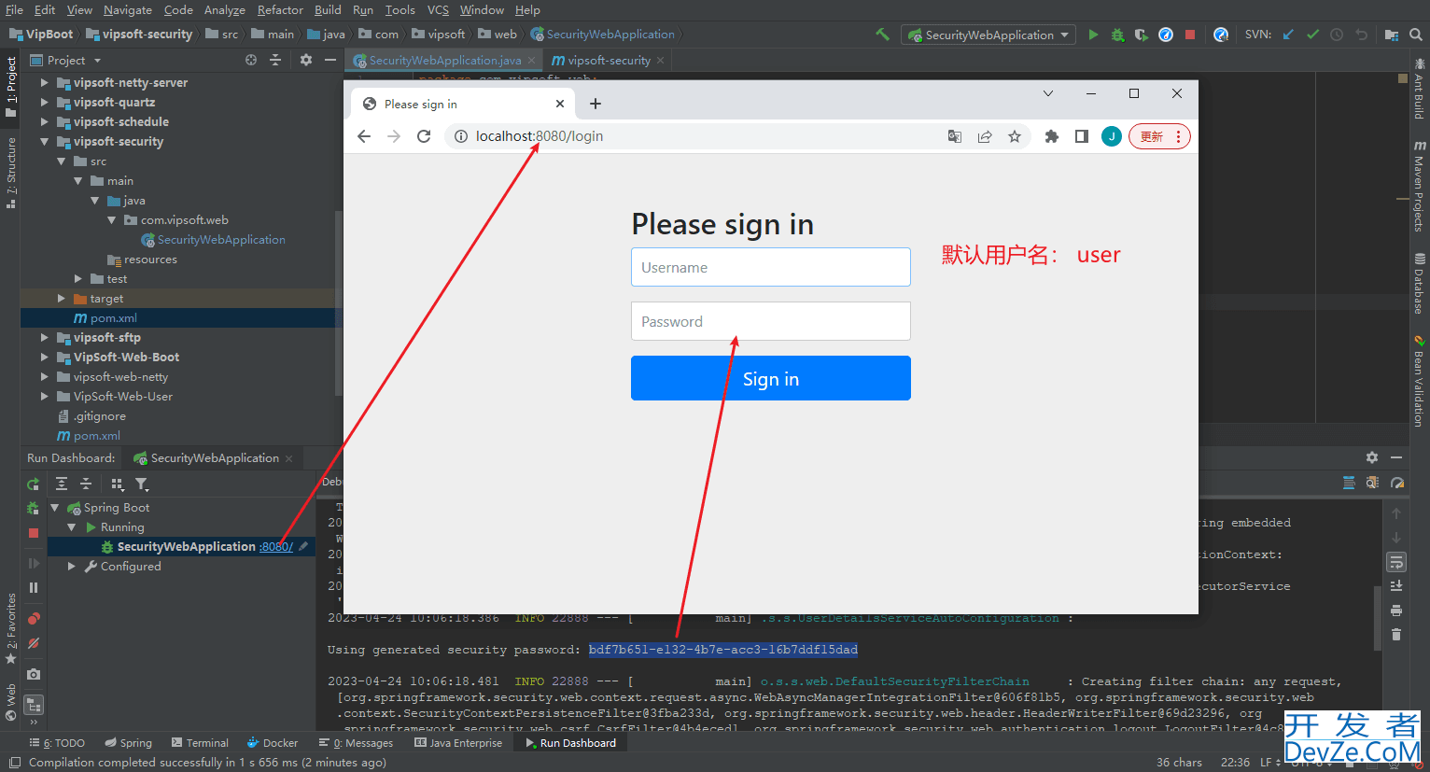Hide the Project panel with the minus icon
Image resolution: width=1430 pixels, height=772 pixels.
point(329,60)
